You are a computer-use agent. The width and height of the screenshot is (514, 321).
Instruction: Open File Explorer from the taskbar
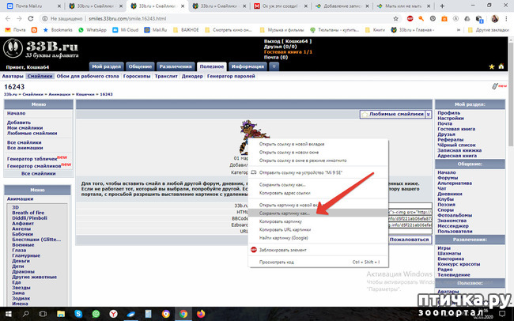[61, 314]
